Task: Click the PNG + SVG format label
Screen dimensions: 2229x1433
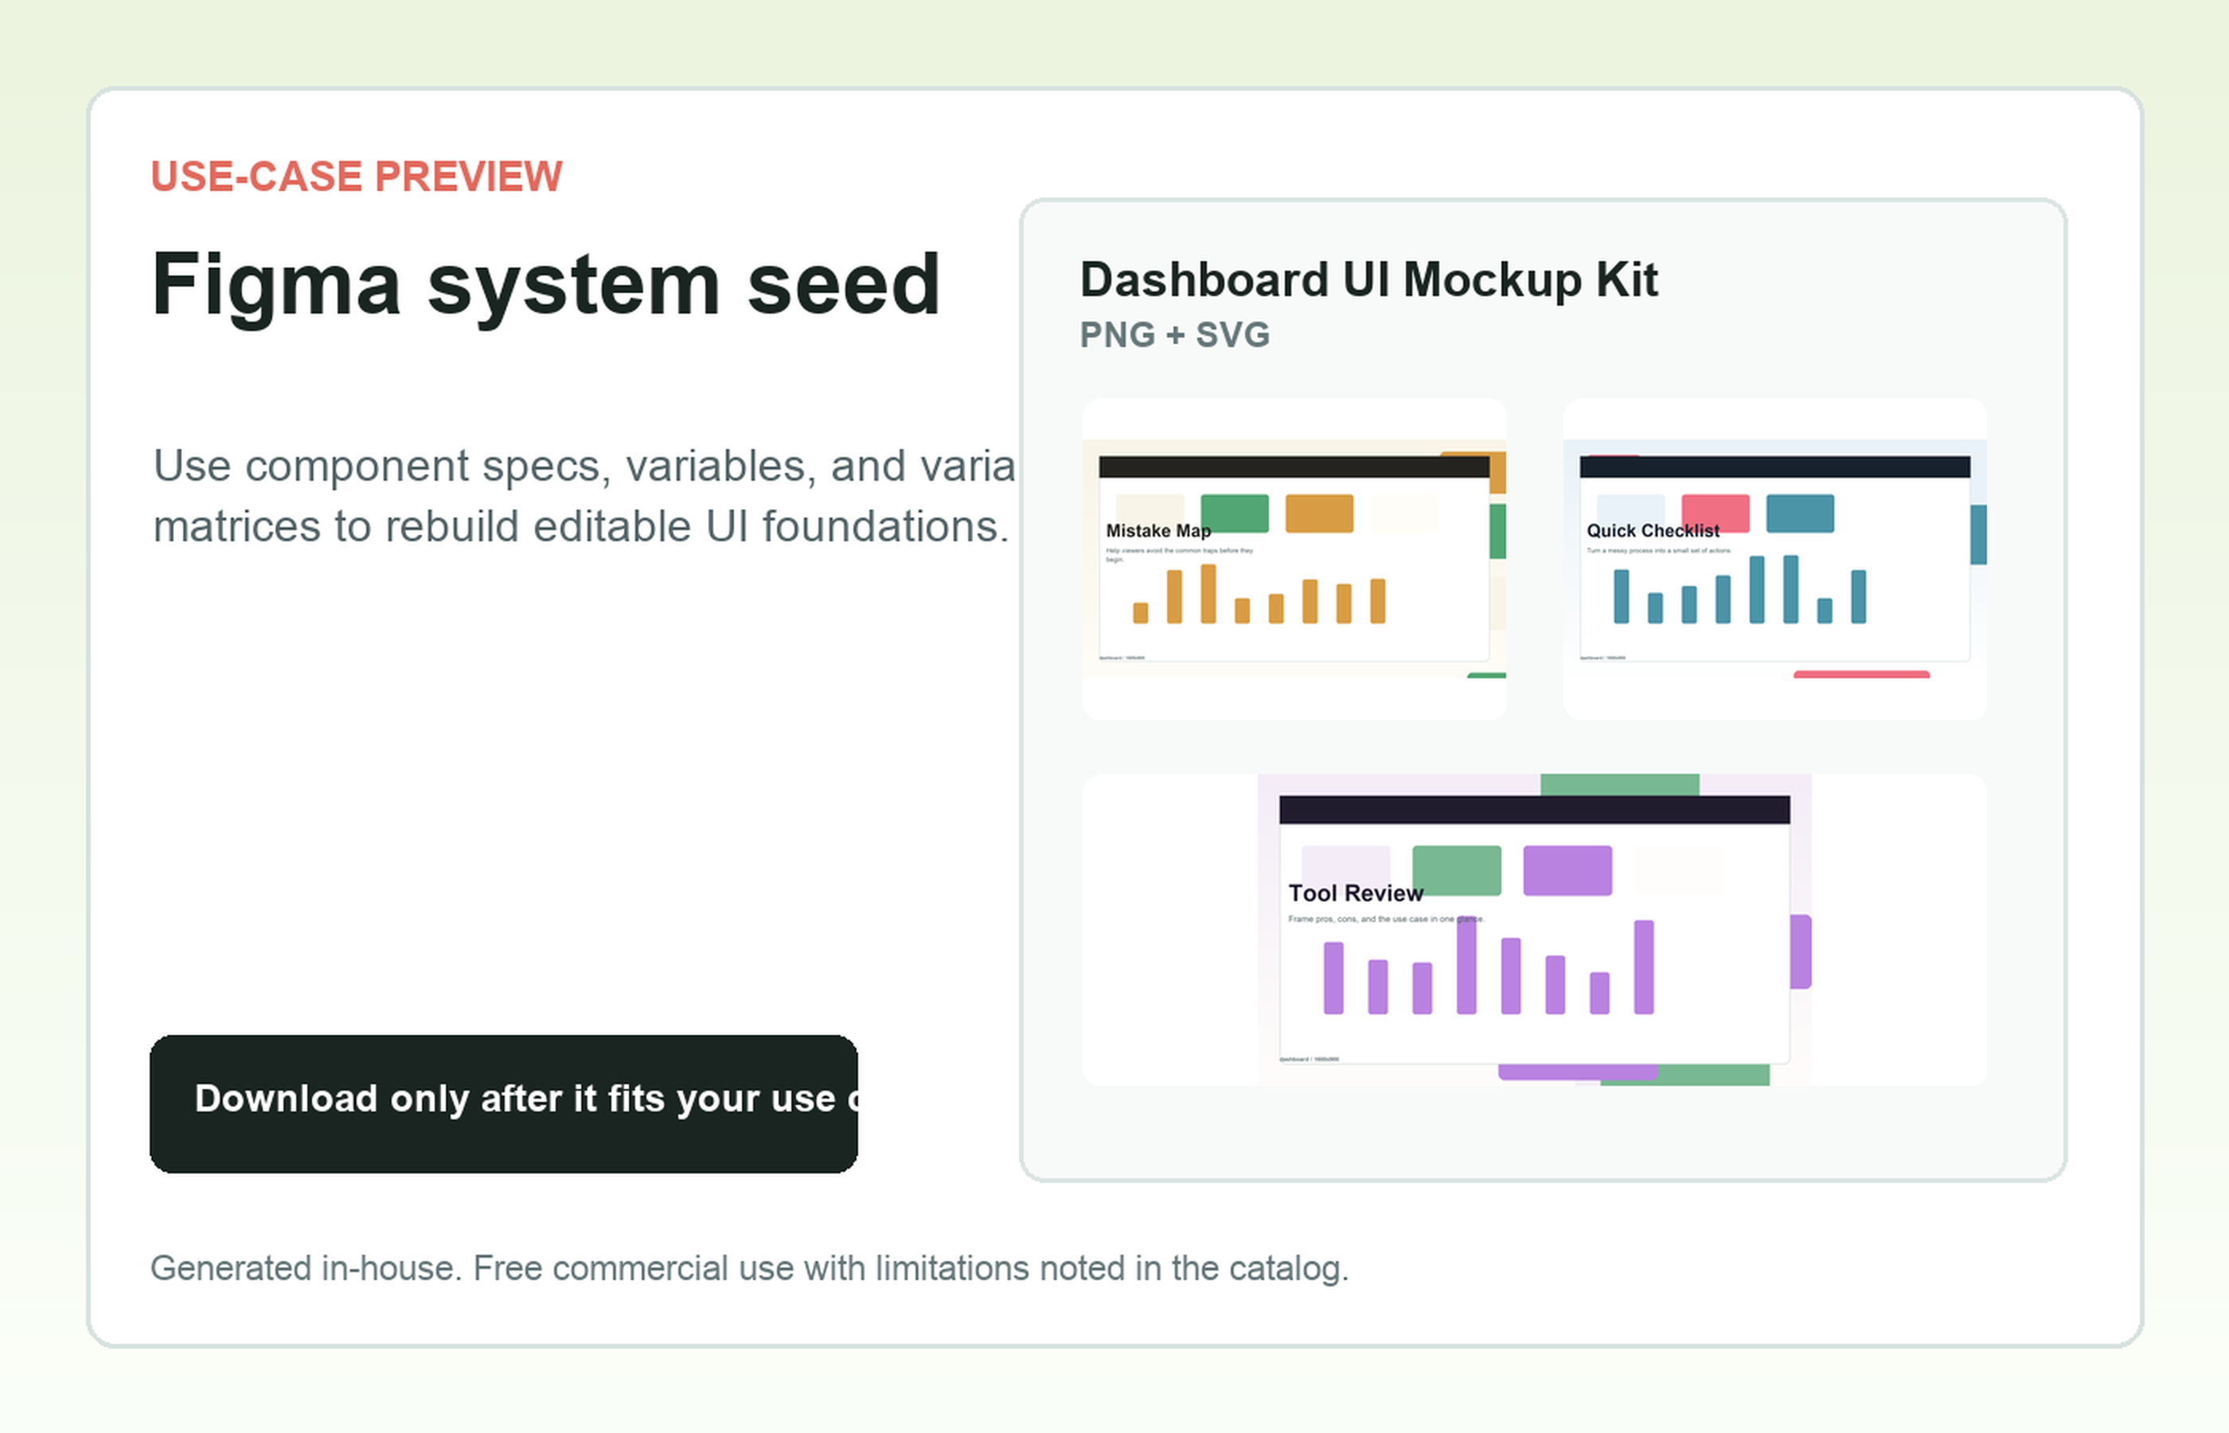Action: click(x=1174, y=335)
